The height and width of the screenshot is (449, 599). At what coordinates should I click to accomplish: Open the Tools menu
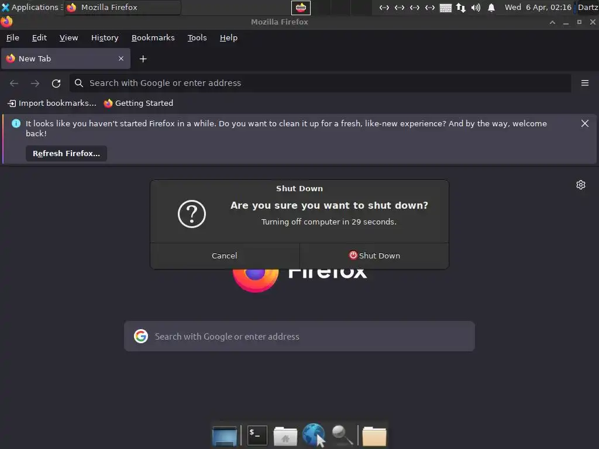pos(197,38)
